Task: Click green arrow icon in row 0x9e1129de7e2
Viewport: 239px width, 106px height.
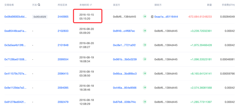Action: point(145,88)
